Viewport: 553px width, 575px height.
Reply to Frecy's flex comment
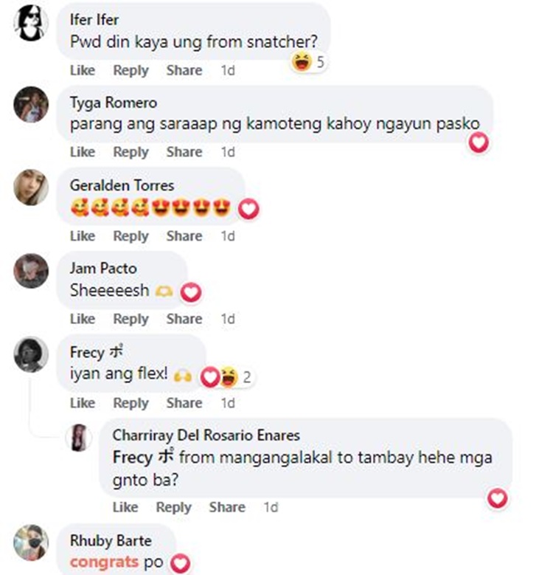coord(131,403)
